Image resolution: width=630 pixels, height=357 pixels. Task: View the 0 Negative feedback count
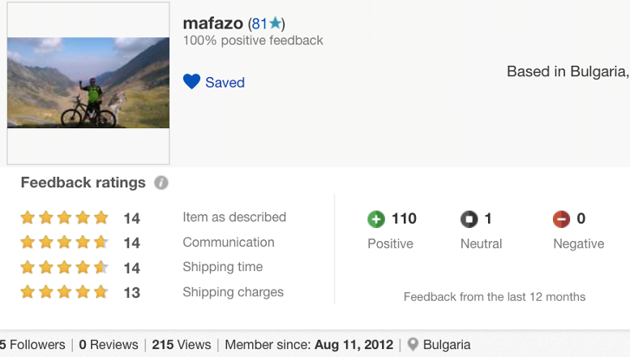point(581,219)
